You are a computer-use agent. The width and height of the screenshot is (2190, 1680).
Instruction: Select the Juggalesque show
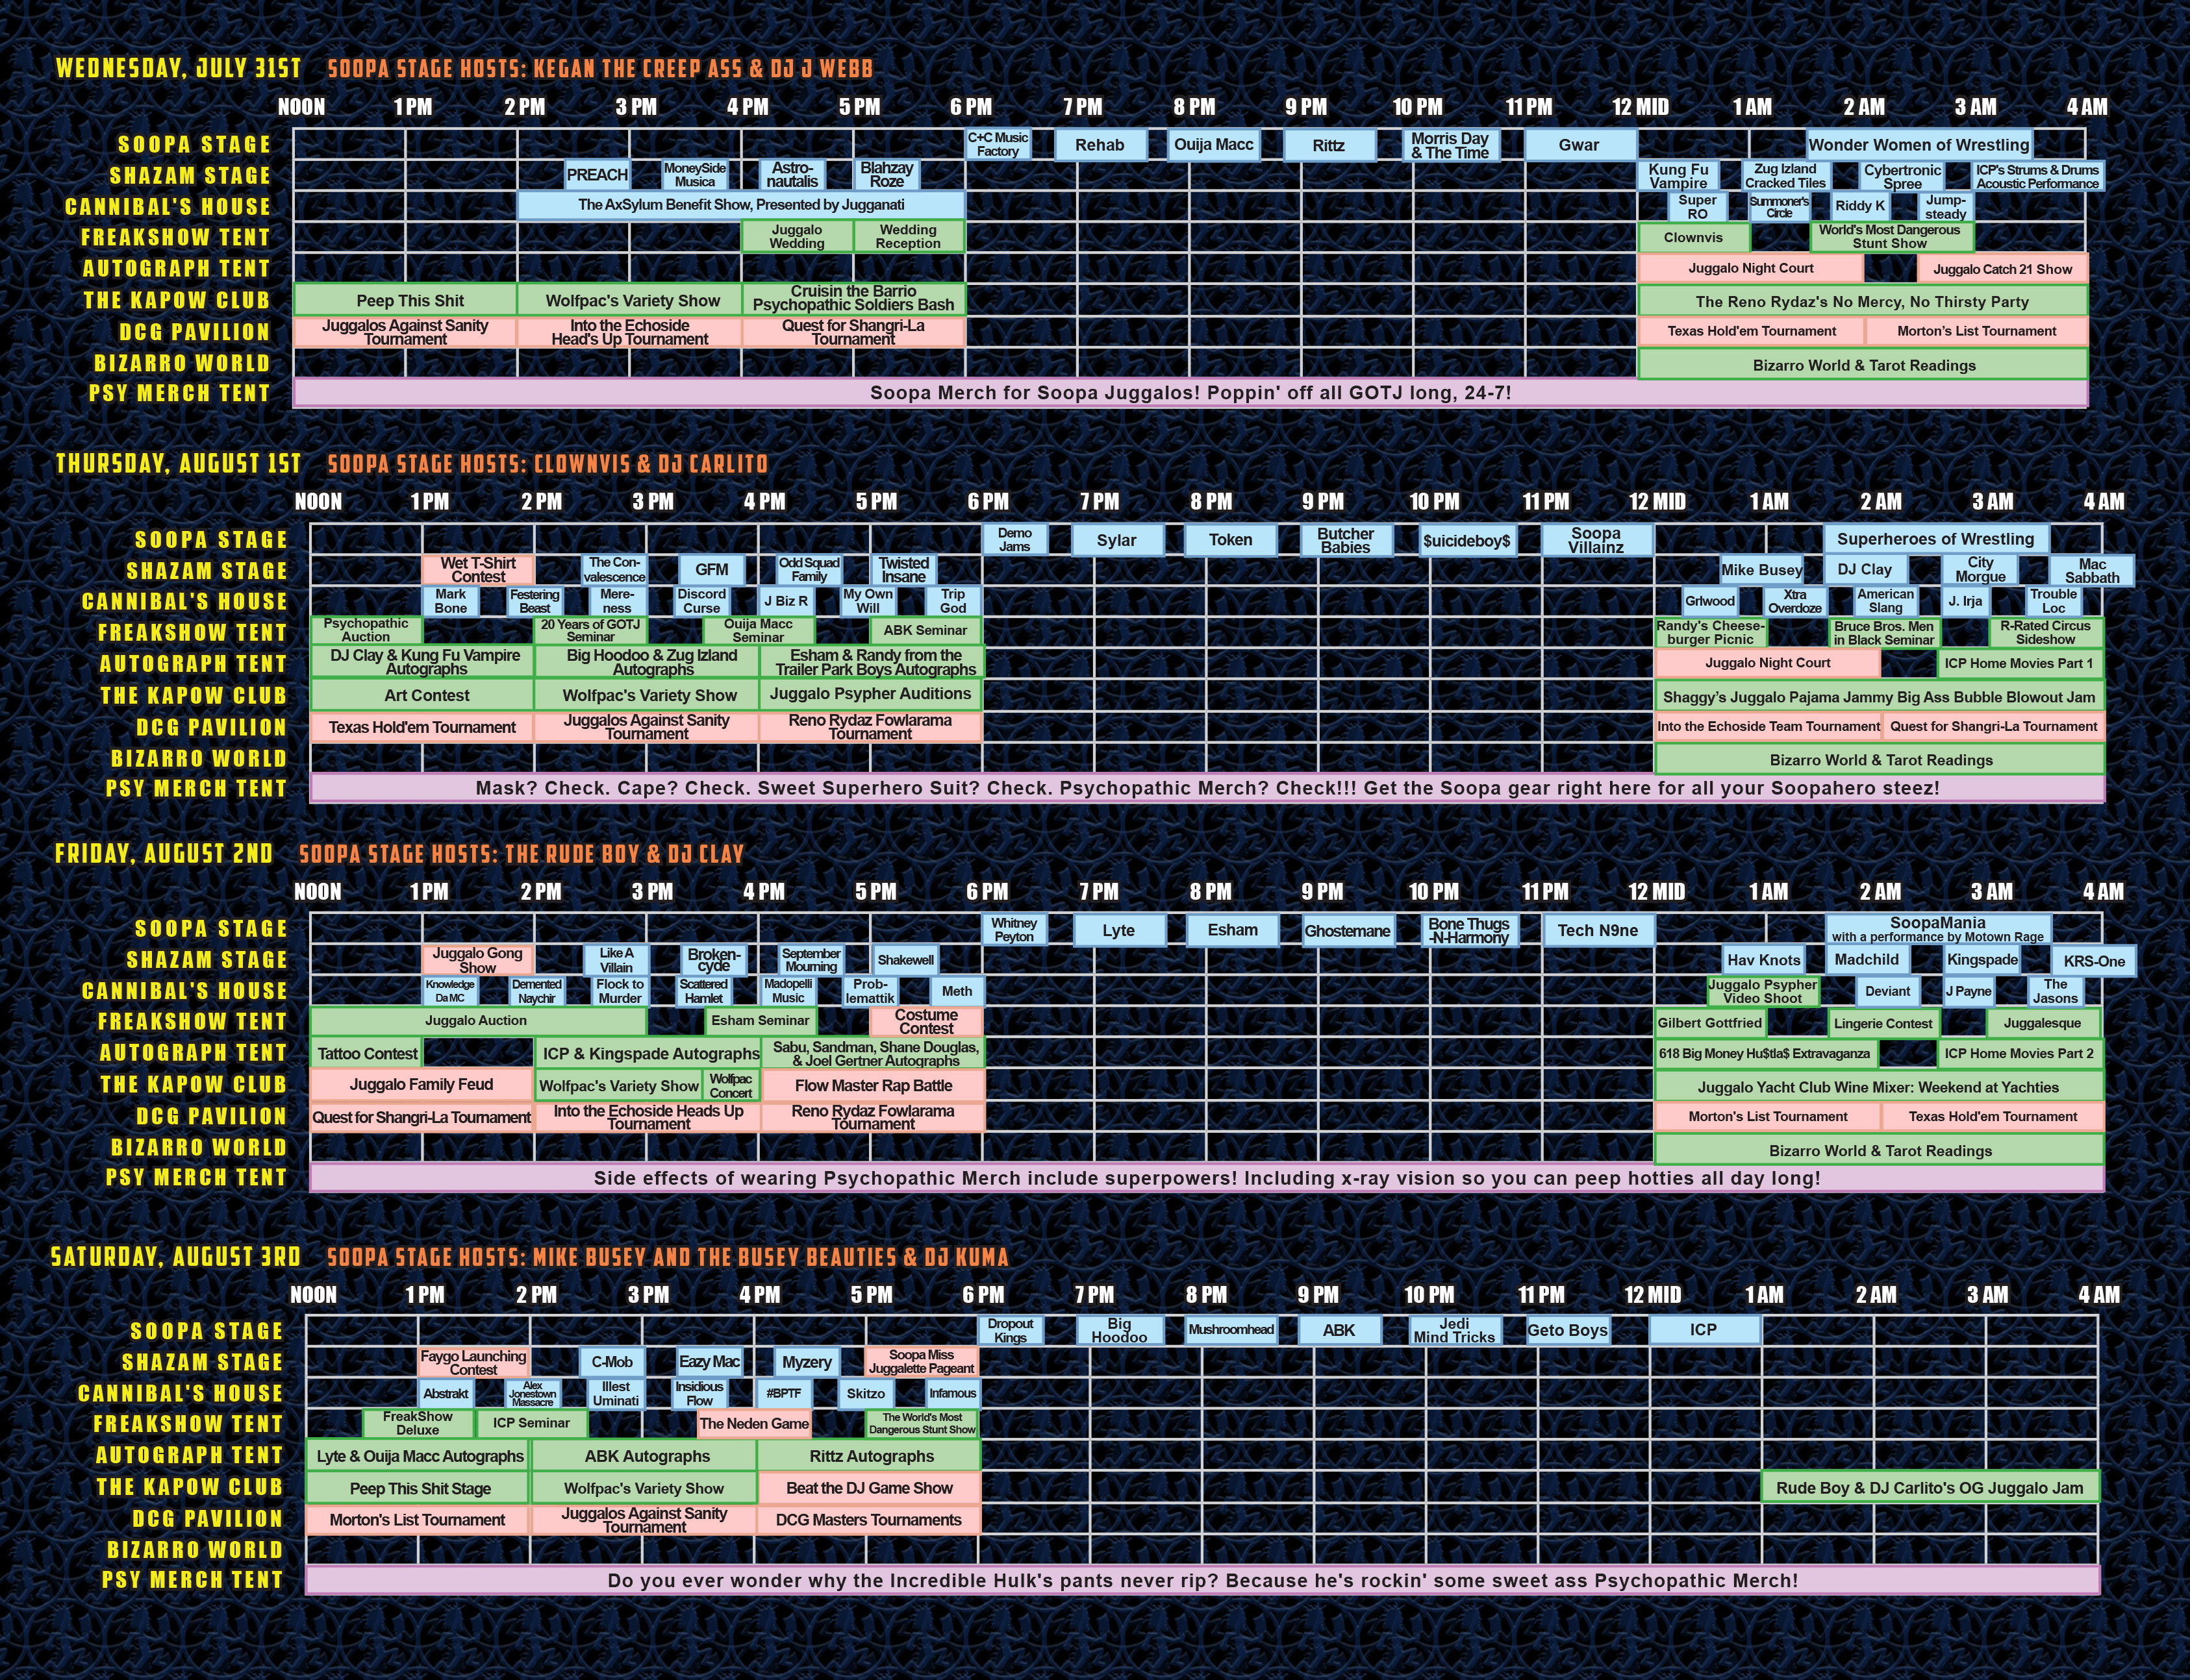[x=2043, y=1023]
